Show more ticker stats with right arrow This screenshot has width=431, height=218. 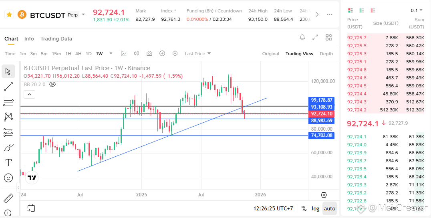(317, 14)
